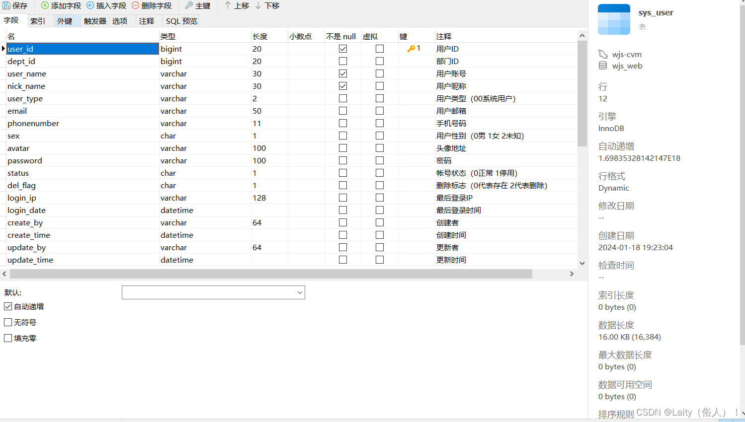Image resolution: width=745 pixels, height=422 pixels.
Task: Select the phonenumber field name
Action: (x=33, y=123)
